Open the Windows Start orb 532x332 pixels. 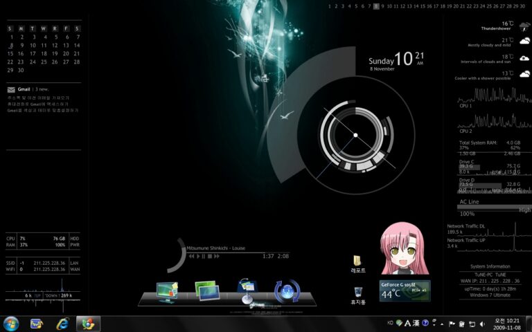[x=11, y=324]
